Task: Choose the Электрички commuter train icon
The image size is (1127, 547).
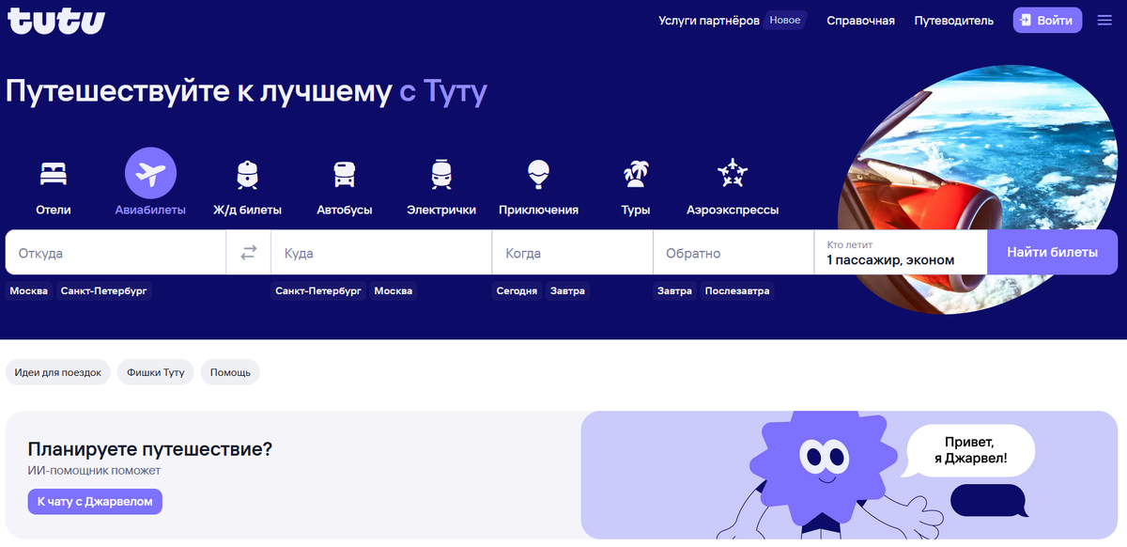Action: point(441,174)
